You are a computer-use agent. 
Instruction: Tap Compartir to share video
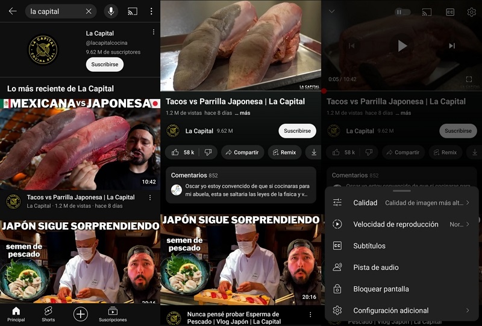pos(242,152)
